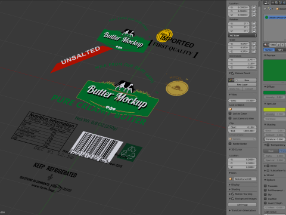Click the Add Image button
286x215 pixels.
pos(242,205)
